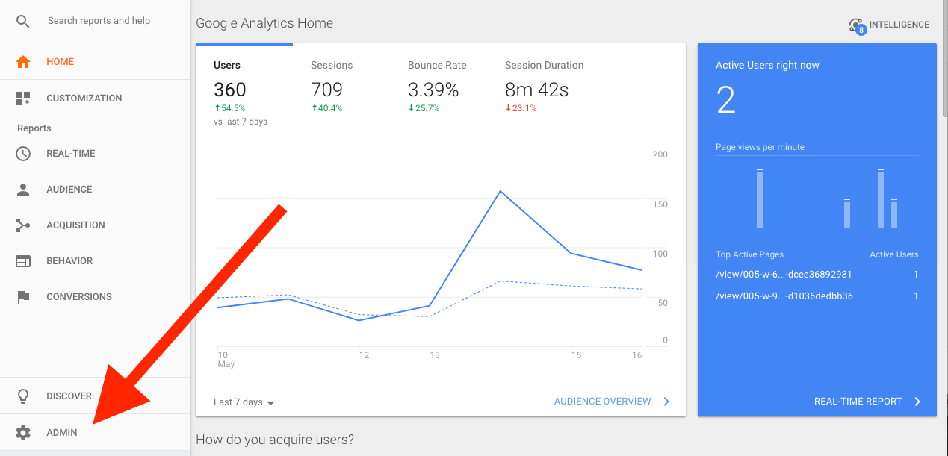Select the Sessions metric tab
Viewport: 948px width, 456px height.
pos(341,86)
